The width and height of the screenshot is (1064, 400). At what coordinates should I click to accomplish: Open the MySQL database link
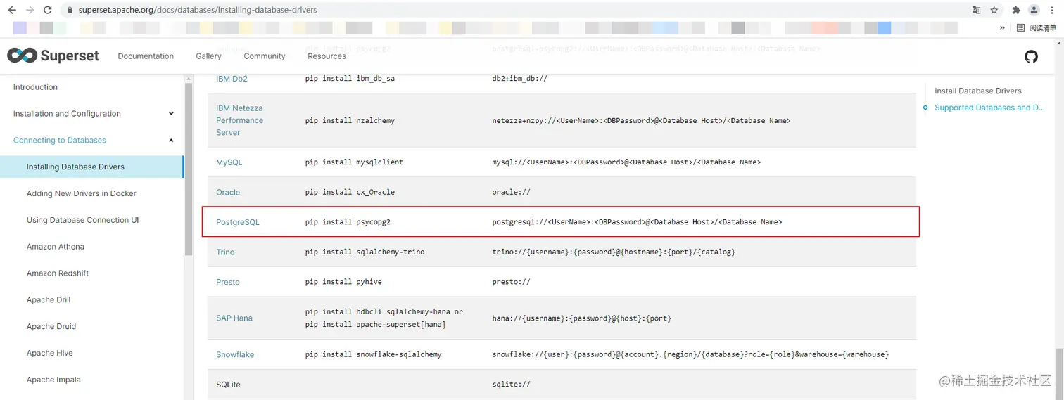229,162
